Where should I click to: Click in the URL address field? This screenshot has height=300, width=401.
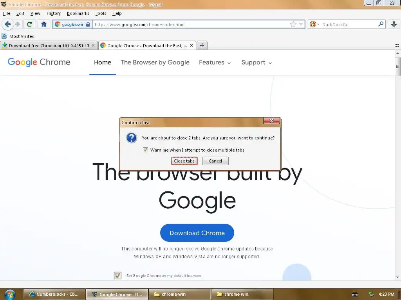click(x=191, y=25)
